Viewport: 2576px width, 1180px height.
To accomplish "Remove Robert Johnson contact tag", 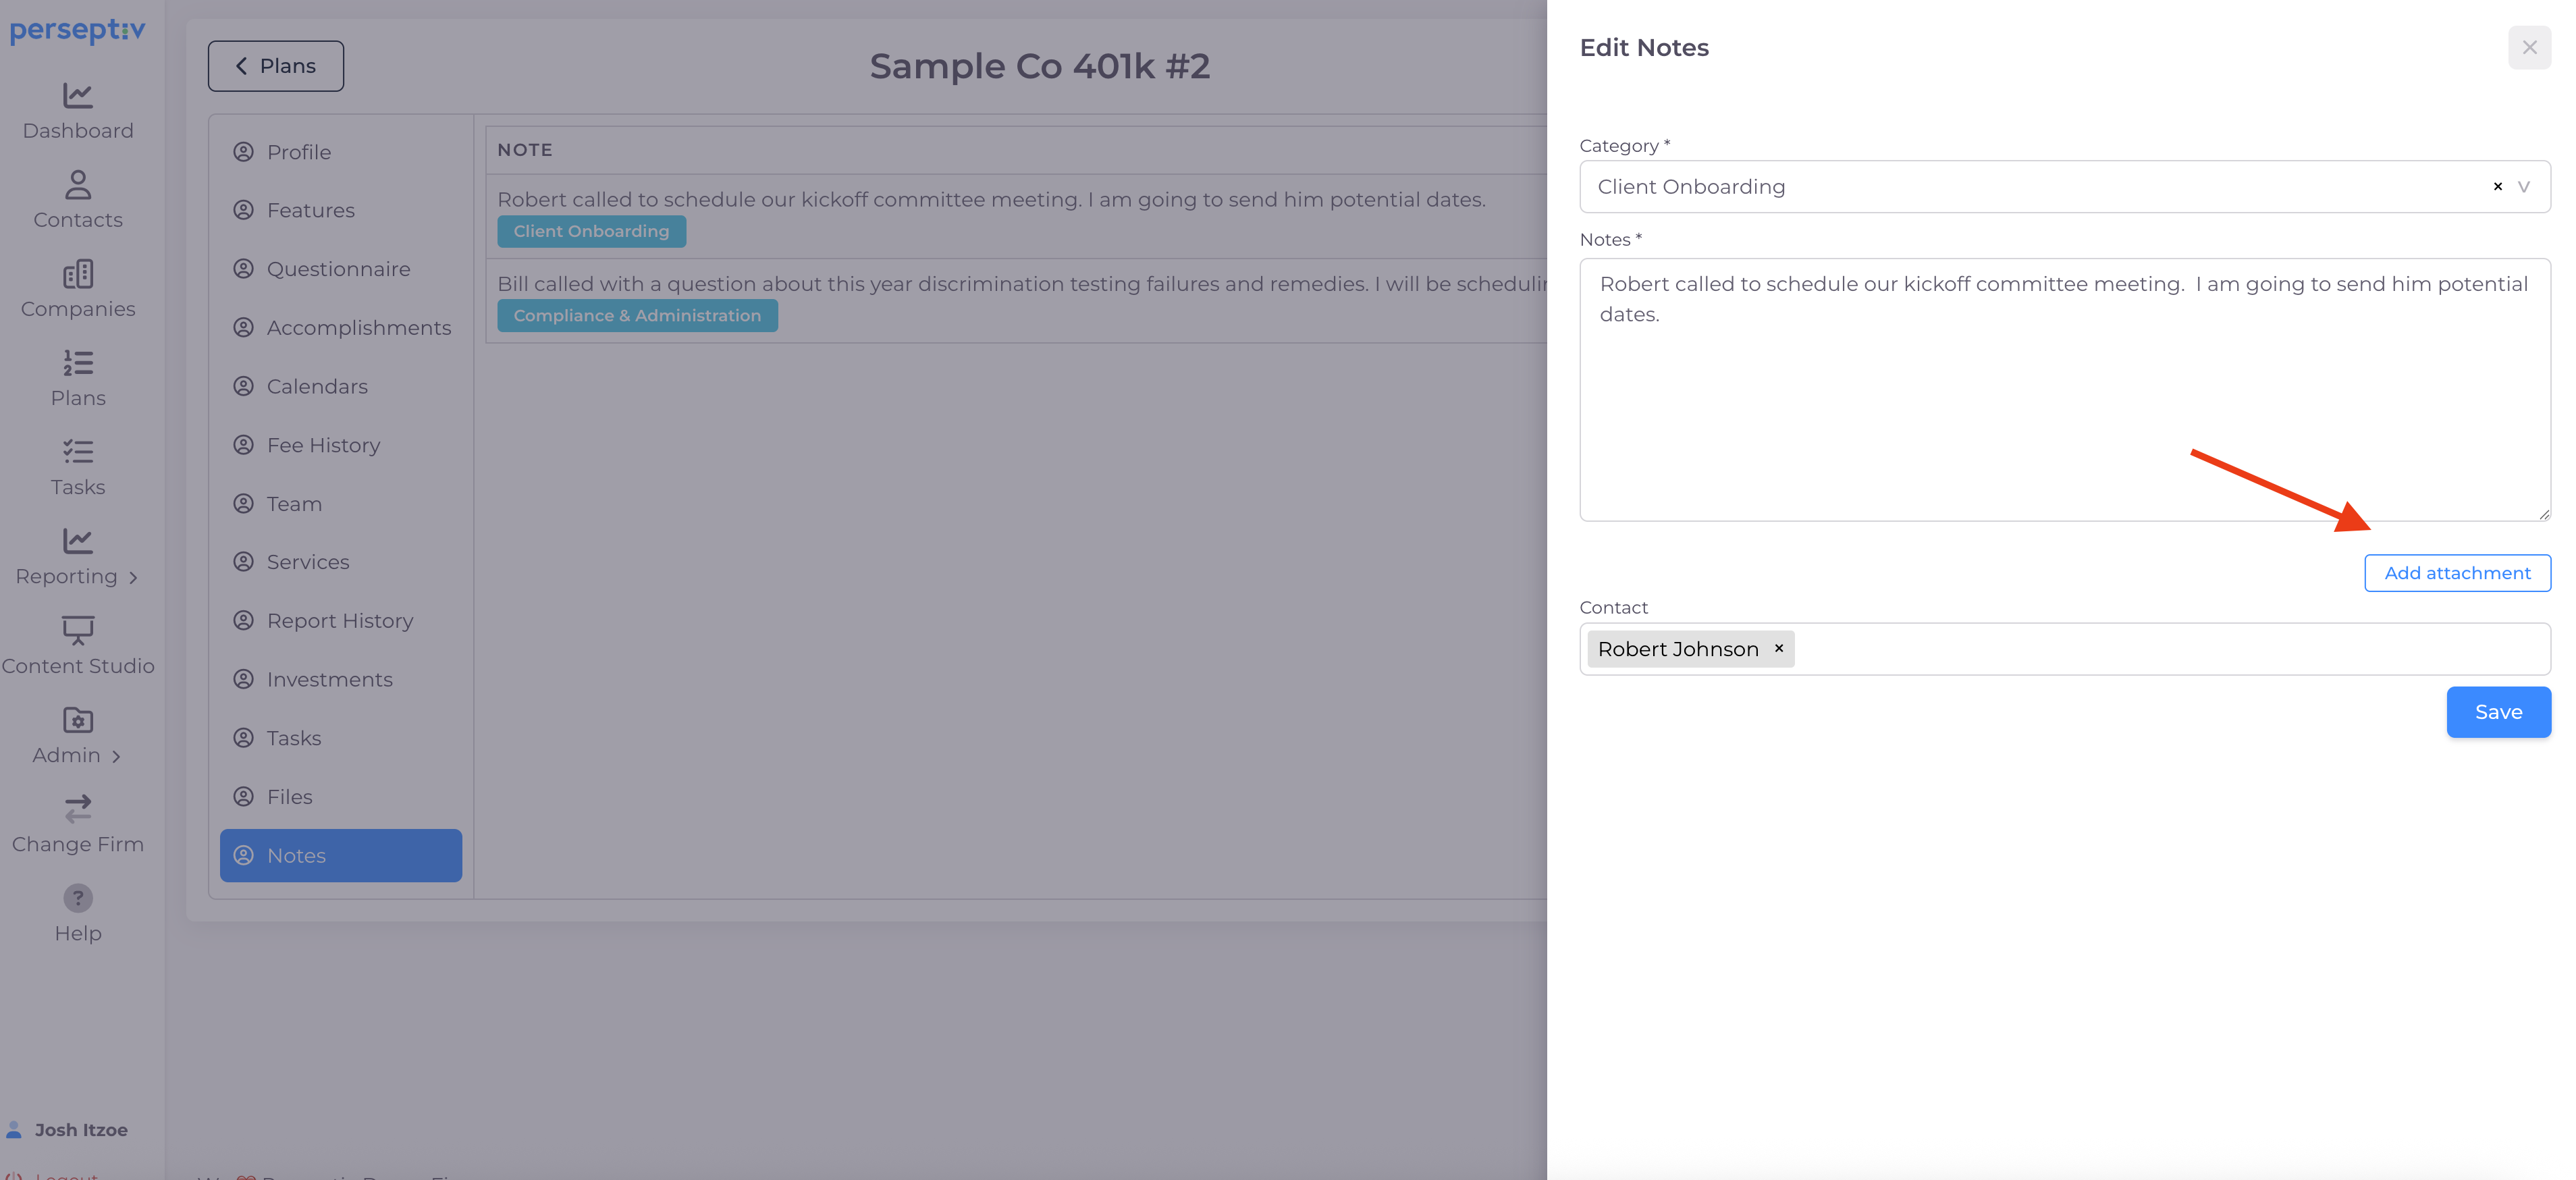I will click(x=1779, y=648).
